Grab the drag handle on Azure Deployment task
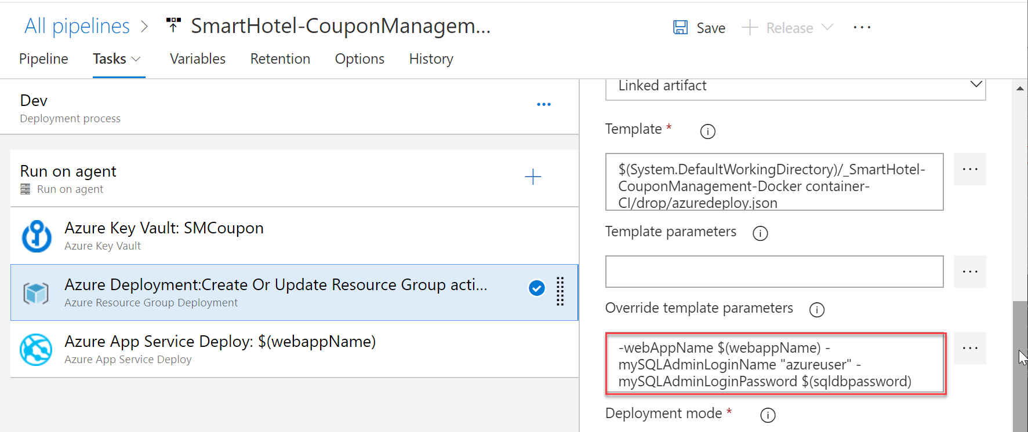The width and height of the screenshot is (1028, 432). pyautogui.click(x=560, y=291)
